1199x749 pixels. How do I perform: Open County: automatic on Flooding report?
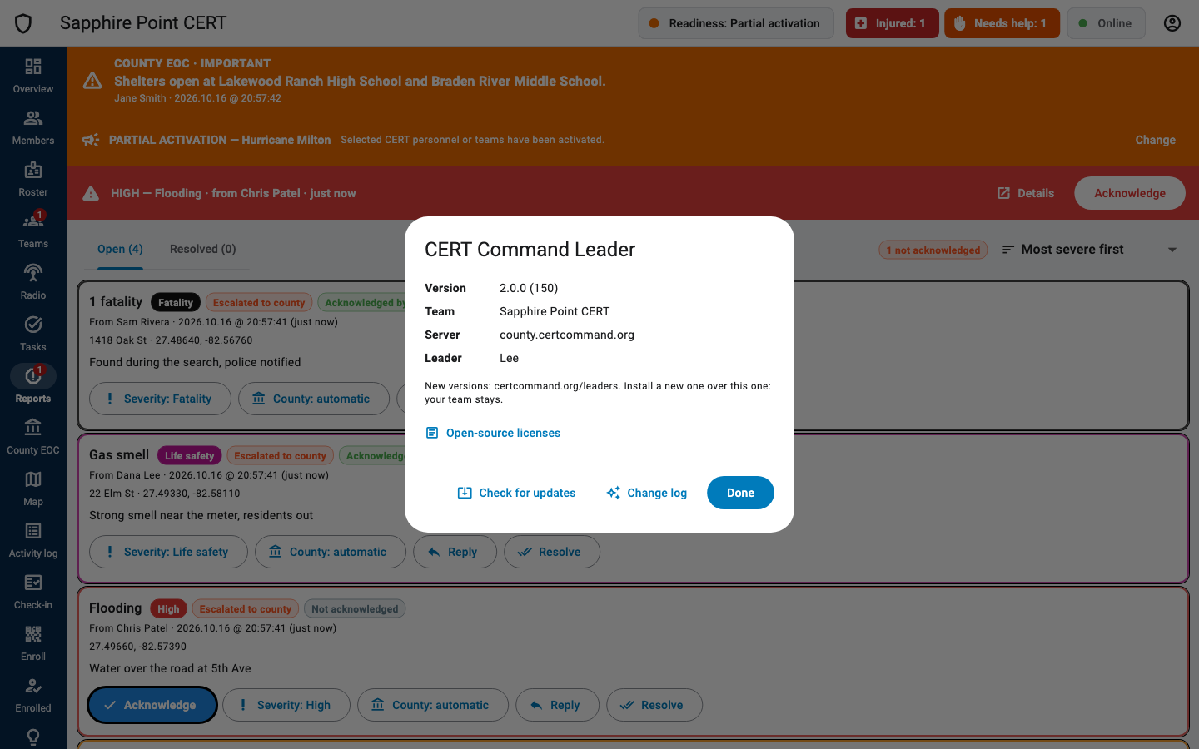(x=433, y=705)
